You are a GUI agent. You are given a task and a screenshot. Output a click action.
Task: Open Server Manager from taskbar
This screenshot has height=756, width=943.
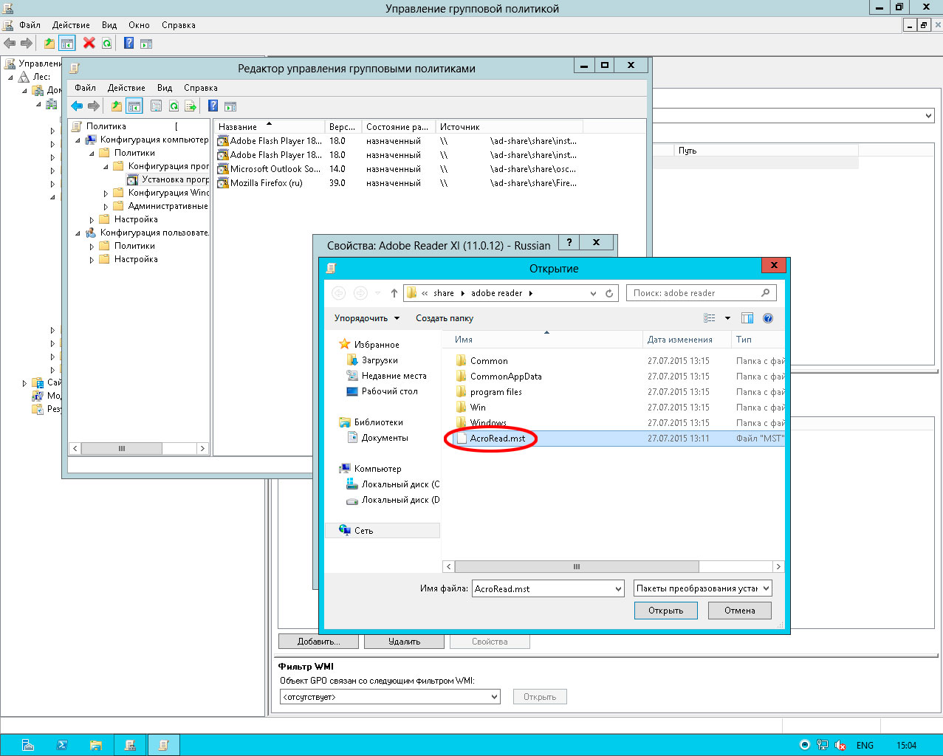pyautogui.click(x=27, y=745)
